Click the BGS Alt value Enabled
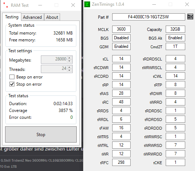Image resolution: width=195 pixels, height=171 pixels. pos(175,38)
